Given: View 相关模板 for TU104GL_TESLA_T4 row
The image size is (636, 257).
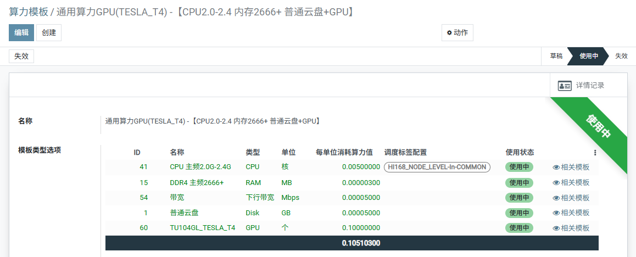Looking at the screenshot, I should pos(571,228).
